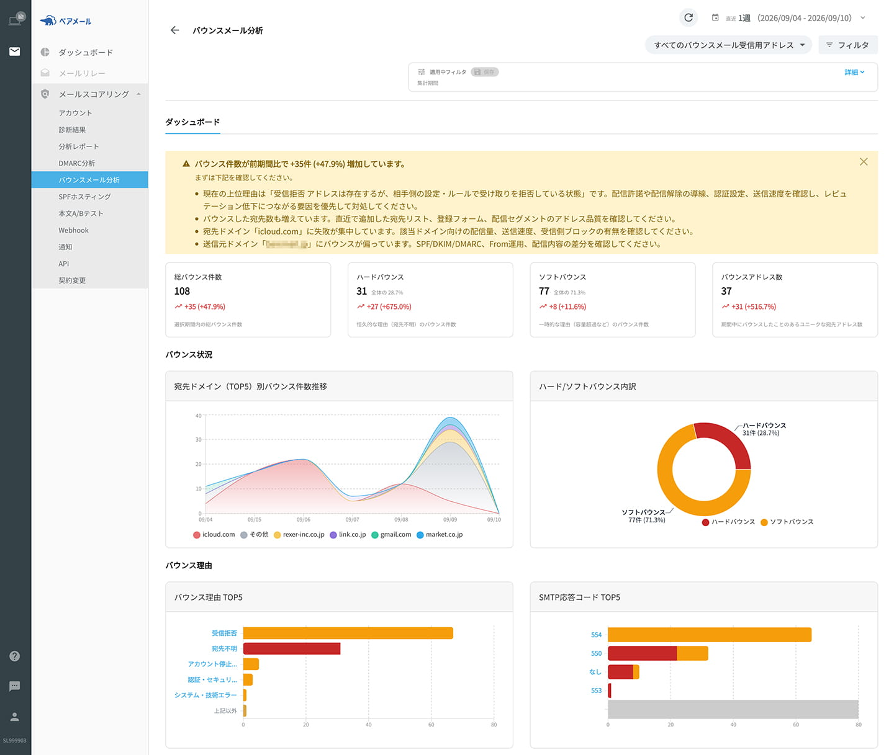Open DMARC分析 in the sidebar
Image resolution: width=894 pixels, height=755 pixels.
pos(77,163)
